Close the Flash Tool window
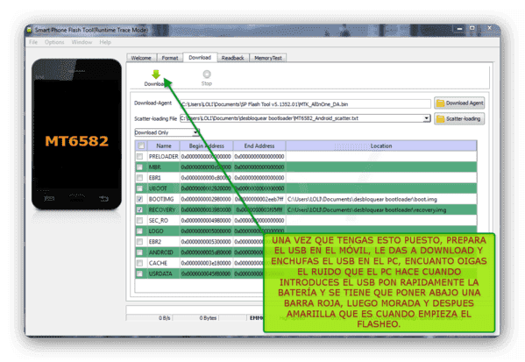 pos(489,28)
